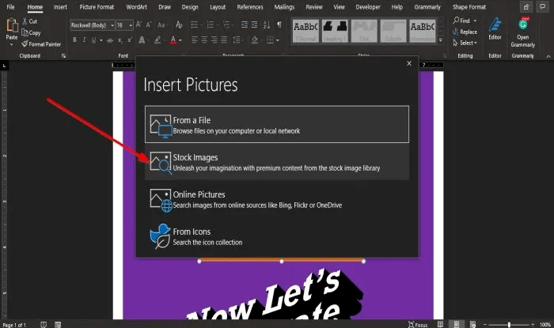Choose From Icons option
Viewport: 554px width, 328px height.
[x=277, y=236]
